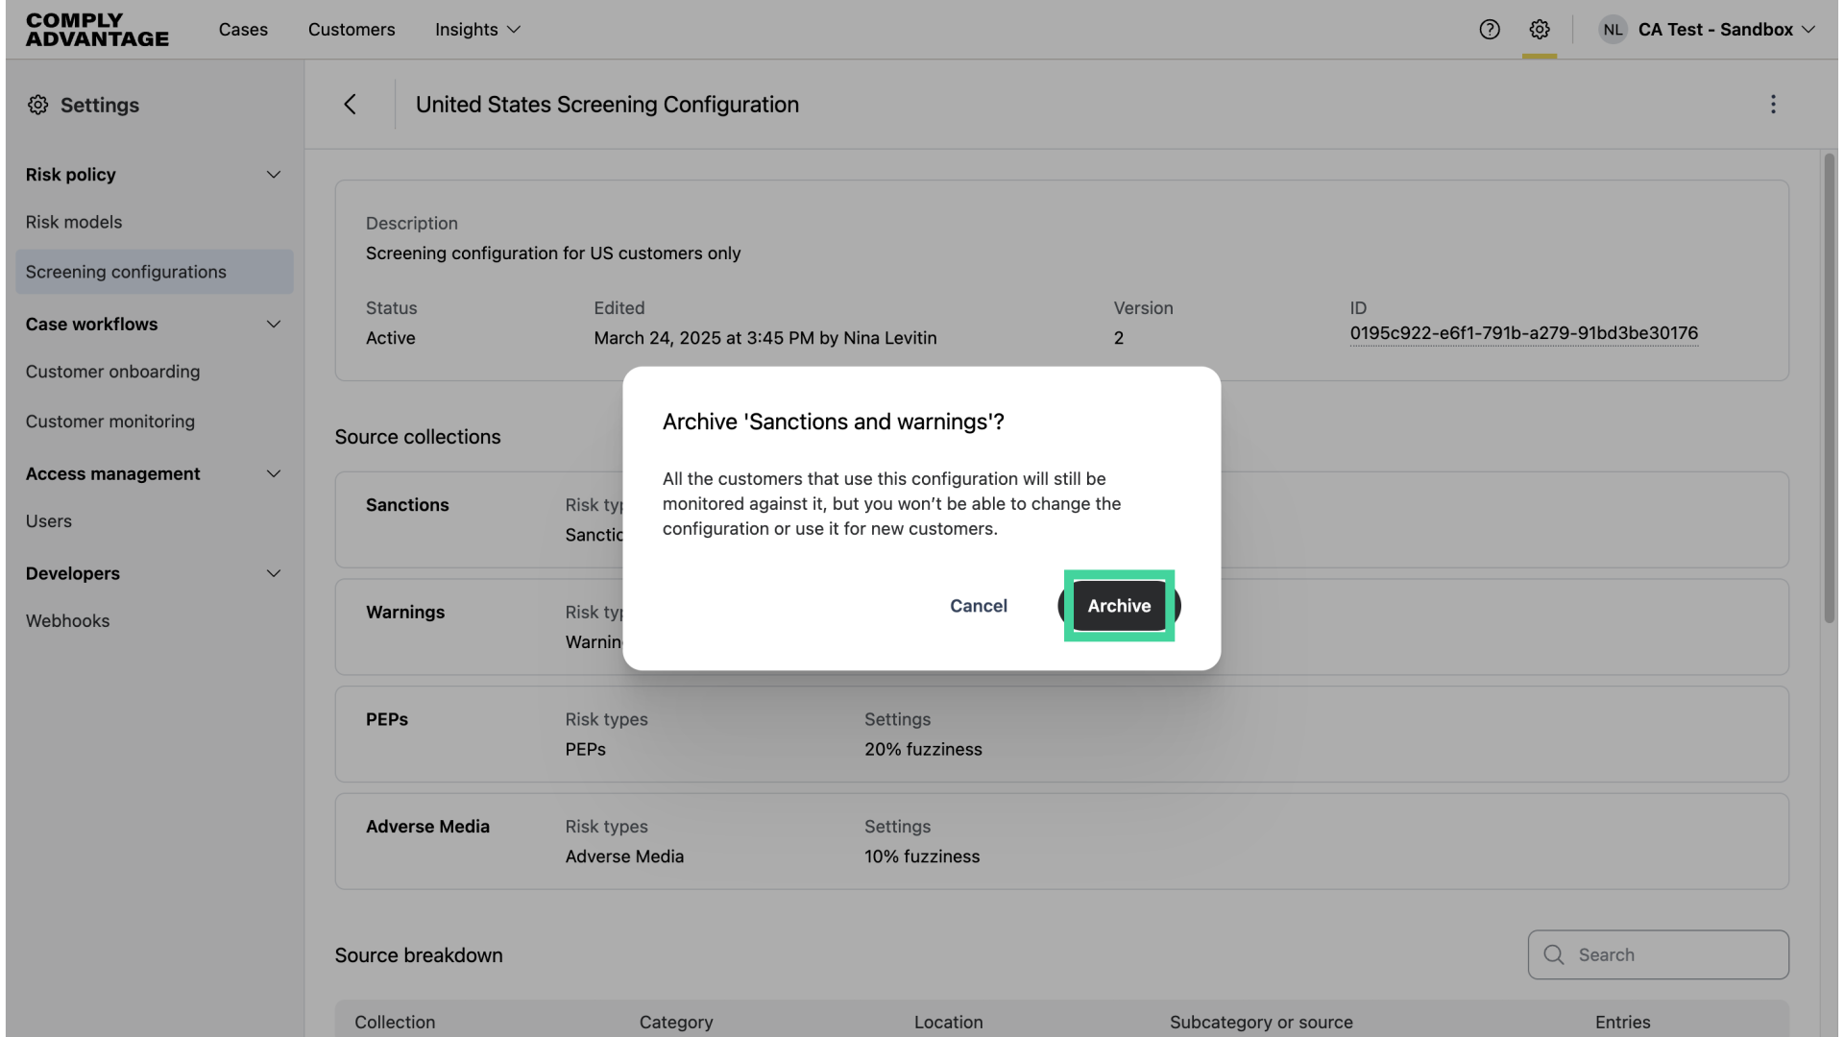
Task: Collapse the Case workflows section
Action: (x=274, y=325)
